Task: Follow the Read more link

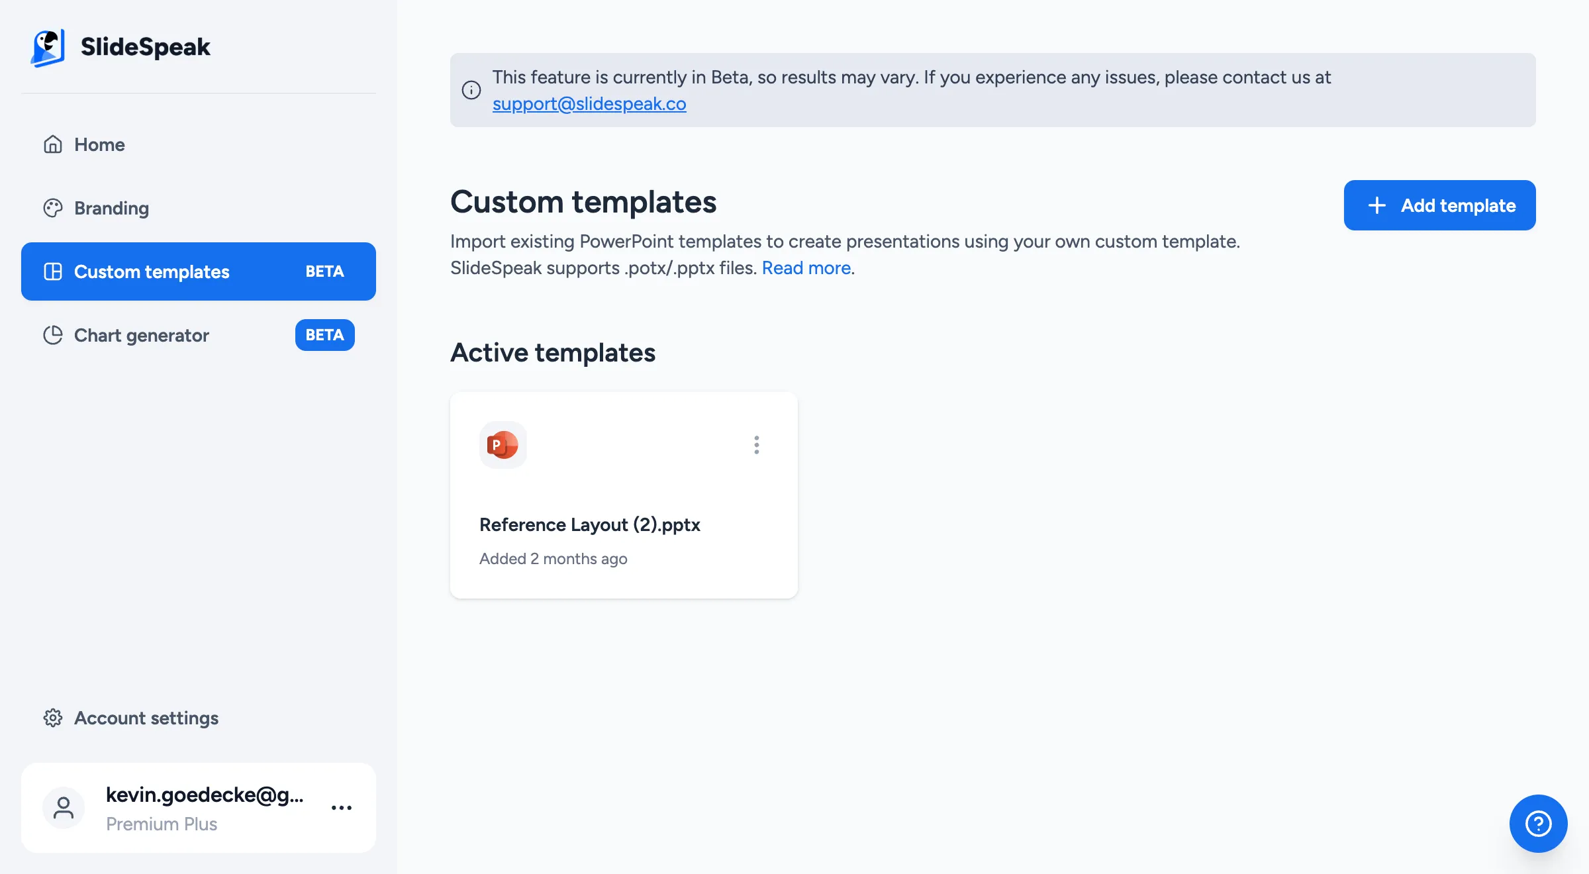Action: tap(806, 268)
